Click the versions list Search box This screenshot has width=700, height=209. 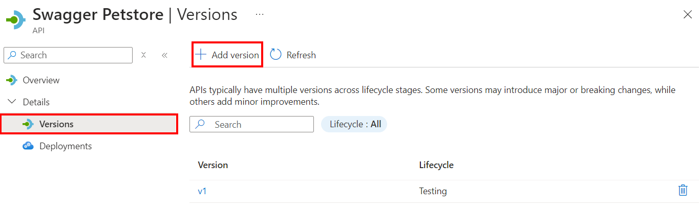[x=251, y=124]
